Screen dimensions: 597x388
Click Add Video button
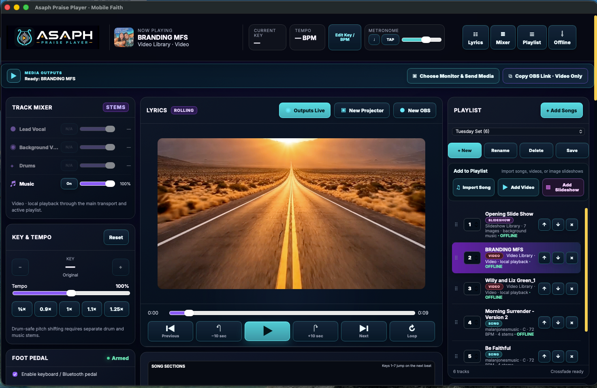tap(518, 187)
